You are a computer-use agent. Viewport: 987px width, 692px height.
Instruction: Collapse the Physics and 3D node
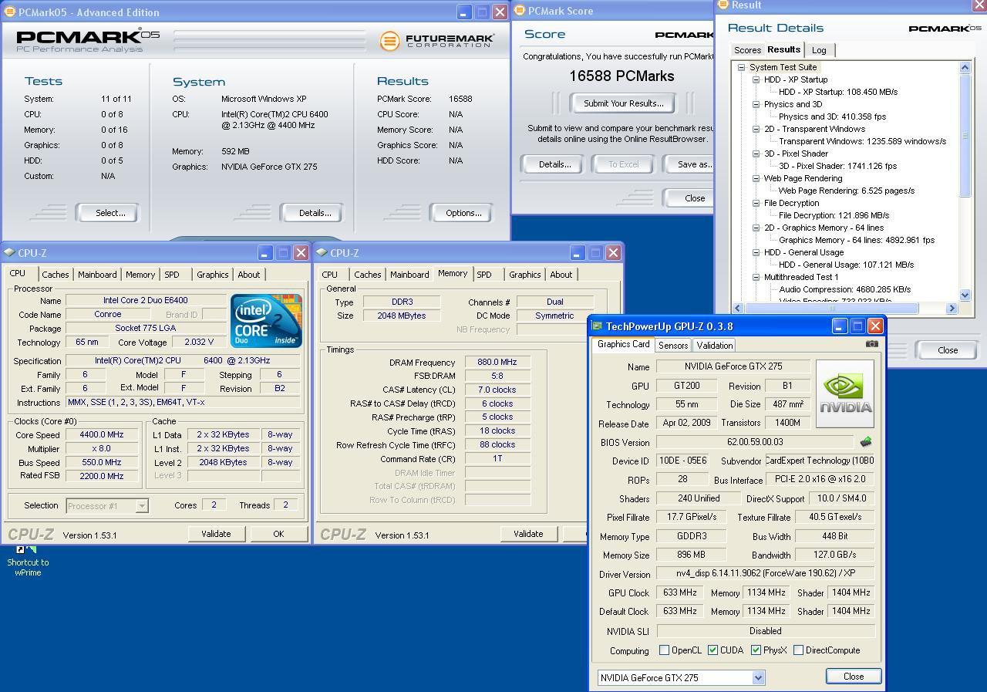(x=756, y=104)
